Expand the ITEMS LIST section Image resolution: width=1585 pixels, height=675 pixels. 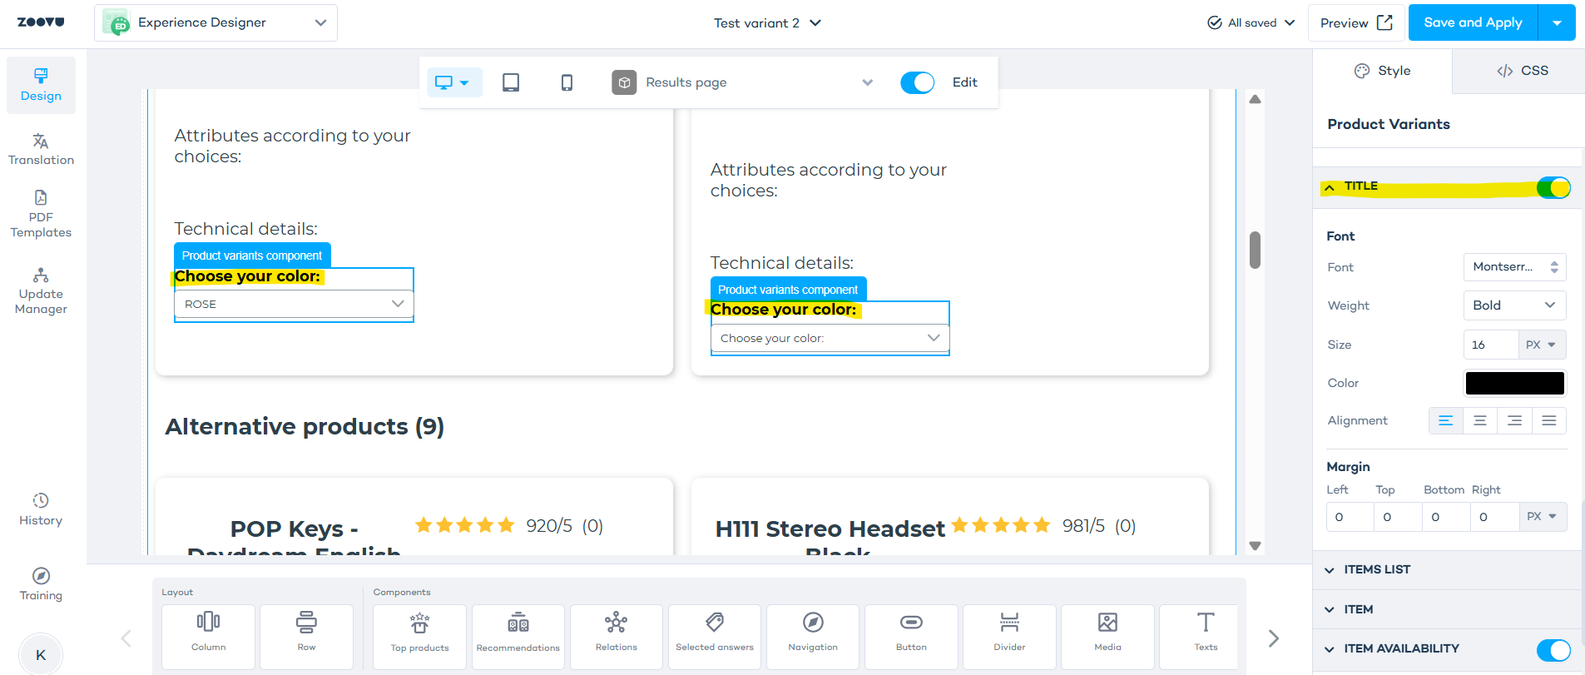[1376, 570]
